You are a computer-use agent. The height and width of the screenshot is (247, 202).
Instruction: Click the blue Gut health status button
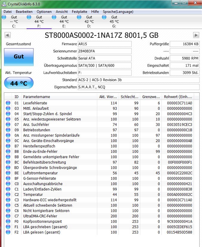[19, 57]
